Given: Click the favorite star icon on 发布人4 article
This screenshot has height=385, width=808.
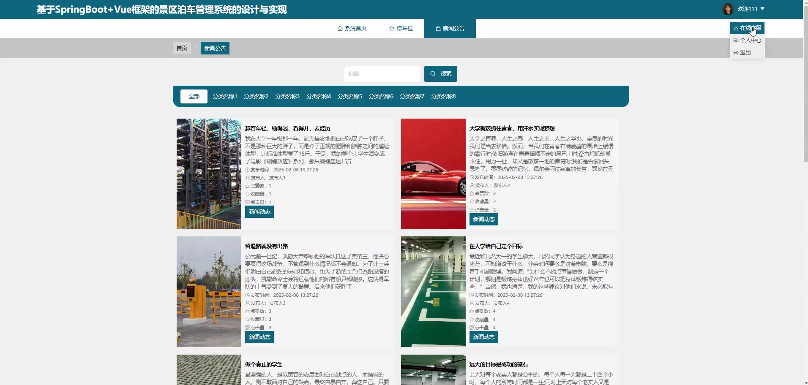Looking at the screenshot, I should (x=472, y=320).
